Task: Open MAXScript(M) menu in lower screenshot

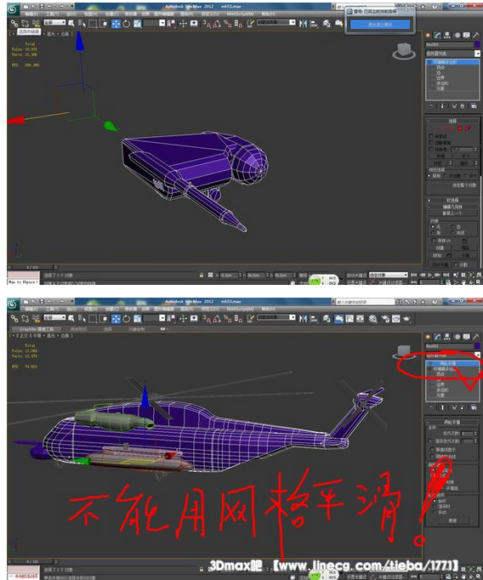Action: [241, 309]
